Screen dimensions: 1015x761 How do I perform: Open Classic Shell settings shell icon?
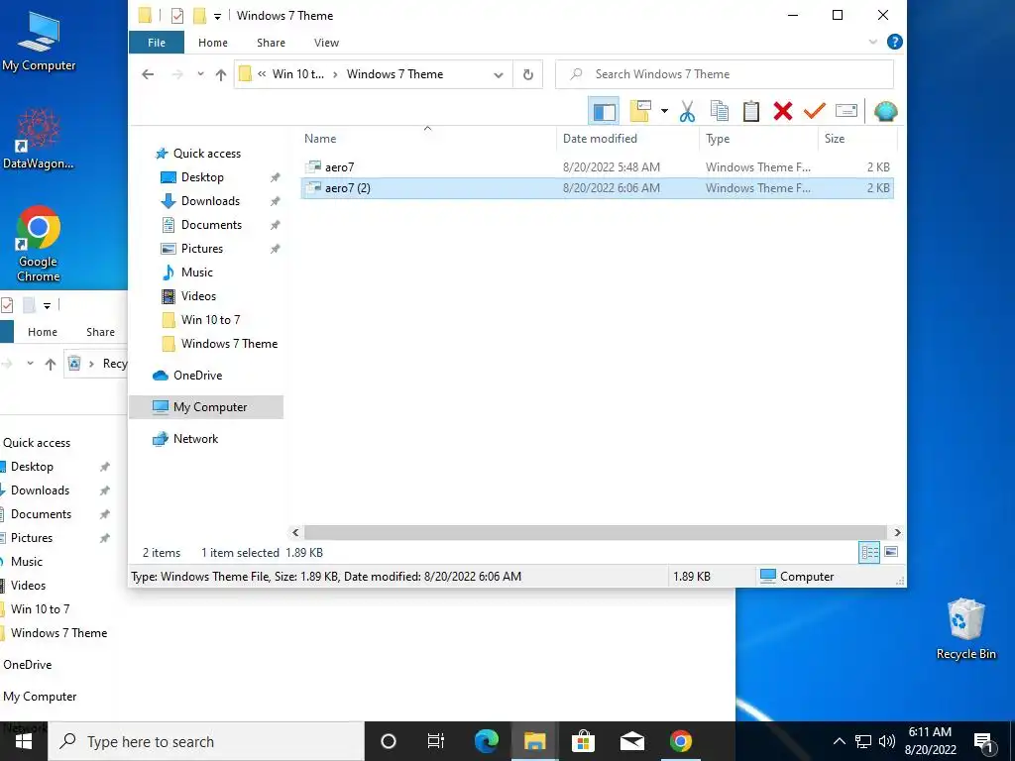(885, 111)
